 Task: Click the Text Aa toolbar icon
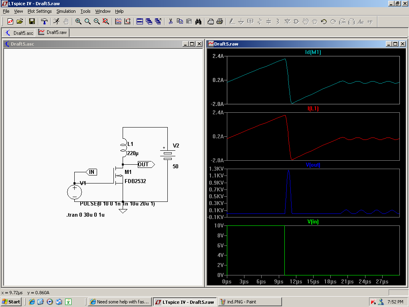(361, 22)
